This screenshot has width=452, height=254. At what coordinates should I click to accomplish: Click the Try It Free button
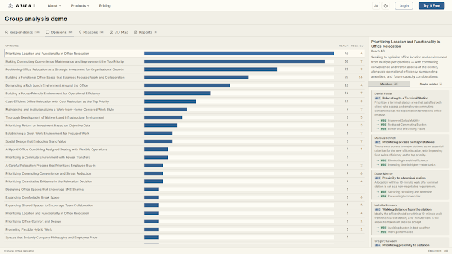pos(432,6)
